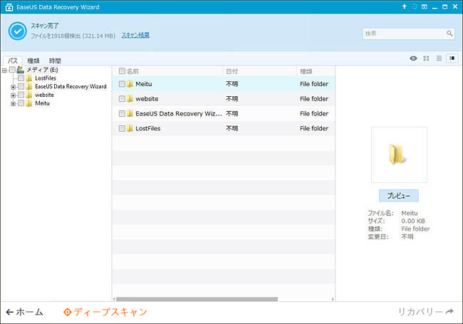Check EaseUS Data Recovery Wizard tree checkbox
463x324 pixels.
click(21, 86)
